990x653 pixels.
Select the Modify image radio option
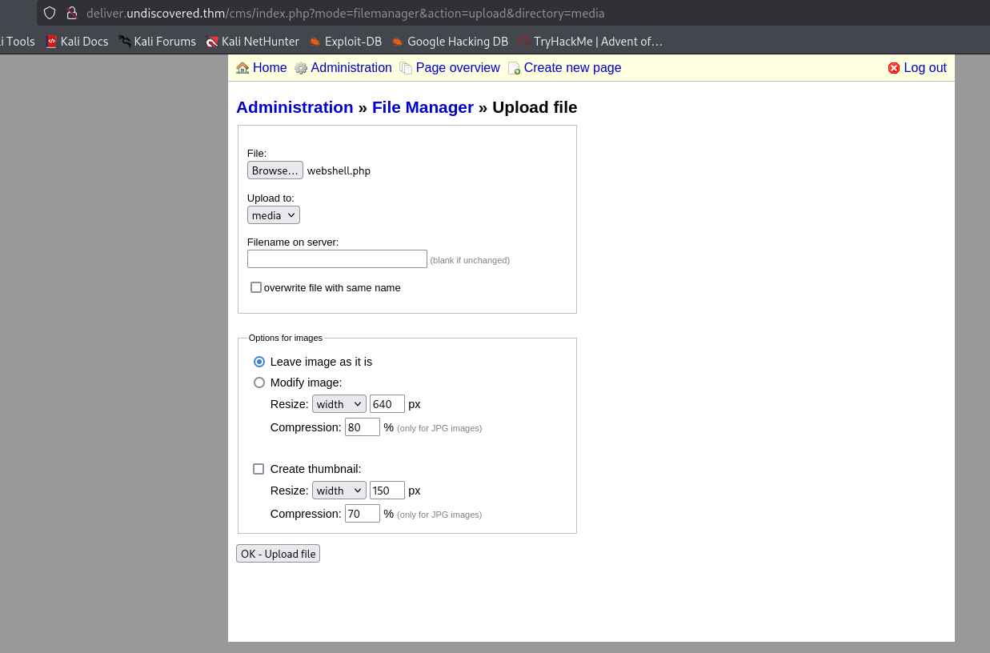[x=259, y=383]
